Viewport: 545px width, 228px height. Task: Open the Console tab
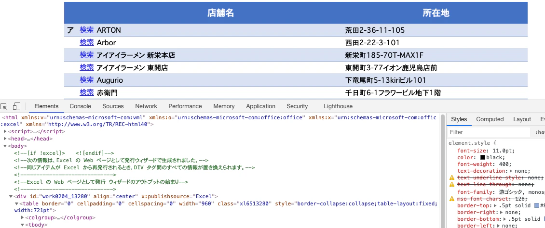point(80,106)
